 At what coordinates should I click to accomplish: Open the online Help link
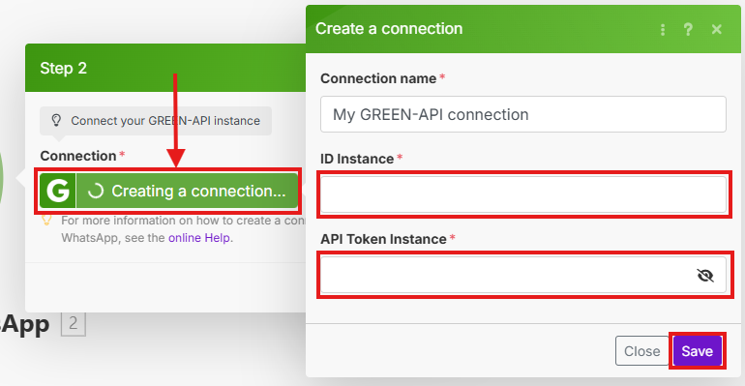pyautogui.click(x=199, y=237)
